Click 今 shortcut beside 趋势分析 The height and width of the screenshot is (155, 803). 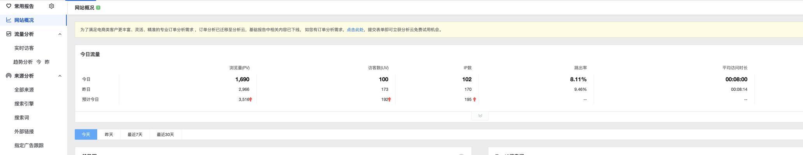39,62
